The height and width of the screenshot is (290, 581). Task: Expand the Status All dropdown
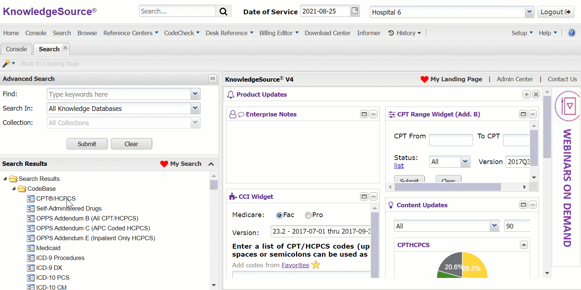point(465,161)
